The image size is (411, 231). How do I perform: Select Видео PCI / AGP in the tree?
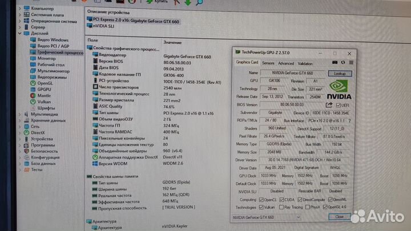click(53, 46)
